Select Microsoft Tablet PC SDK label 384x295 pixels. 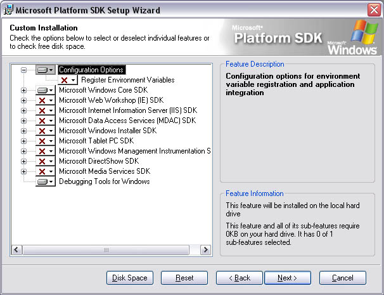[x=96, y=141]
